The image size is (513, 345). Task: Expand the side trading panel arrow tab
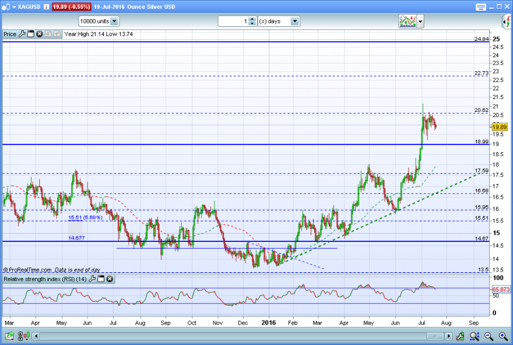click(x=507, y=22)
